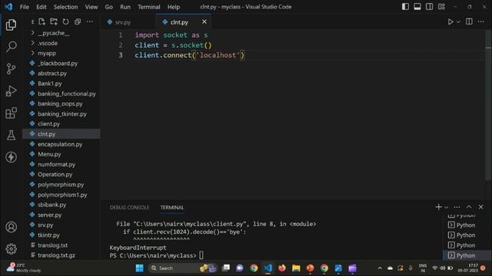
Task: Open the Go menu
Action: pos(109,7)
